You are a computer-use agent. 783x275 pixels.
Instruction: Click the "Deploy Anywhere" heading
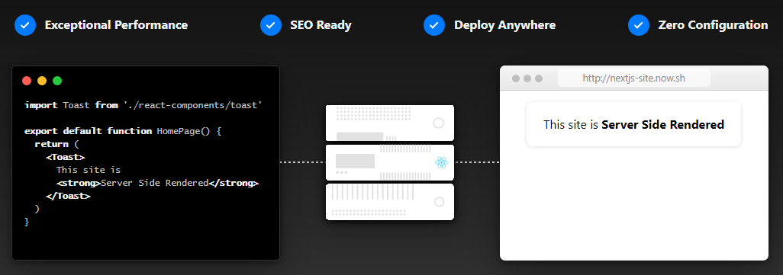click(505, 25)
